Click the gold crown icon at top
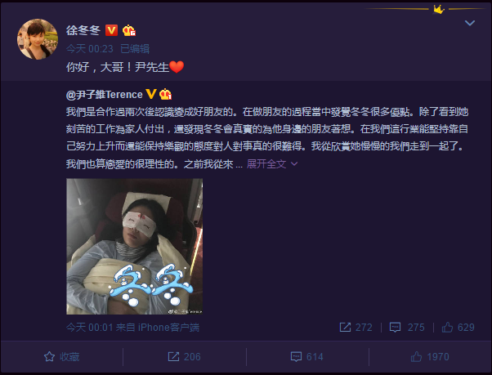This screenshot has width=492, height=375. click(438, 10)
